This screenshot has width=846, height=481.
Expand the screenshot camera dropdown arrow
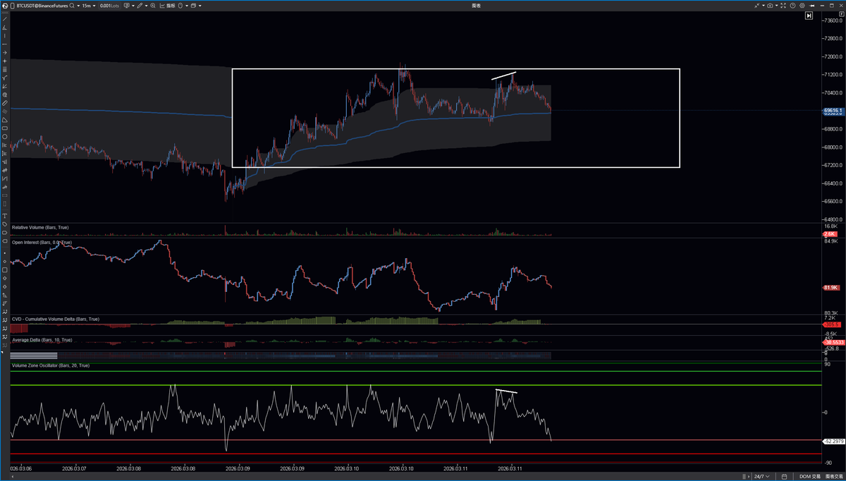(x=777, y=6)
